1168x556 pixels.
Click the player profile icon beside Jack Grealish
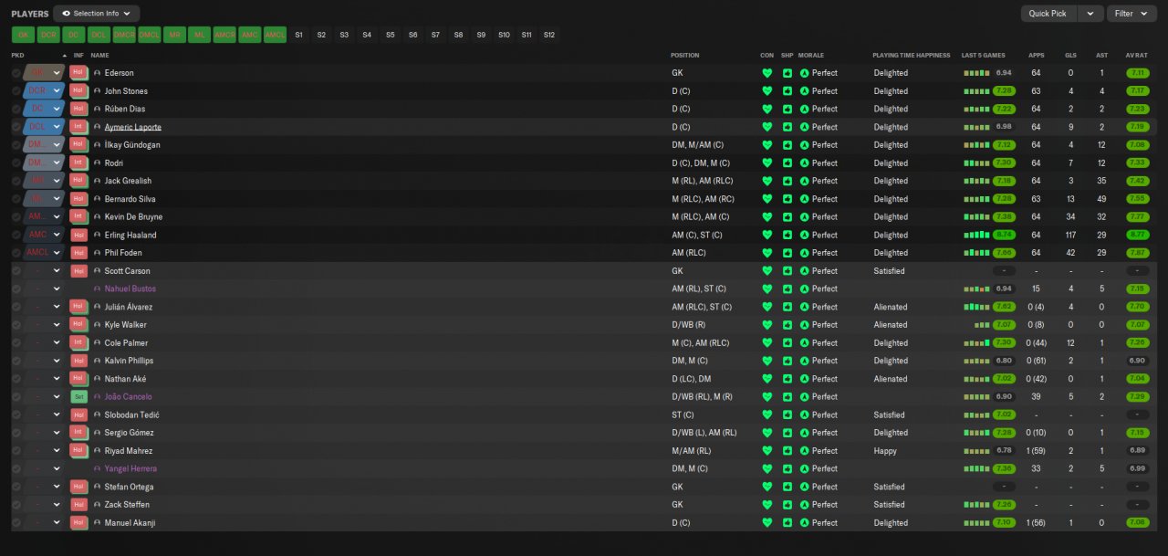98,181
